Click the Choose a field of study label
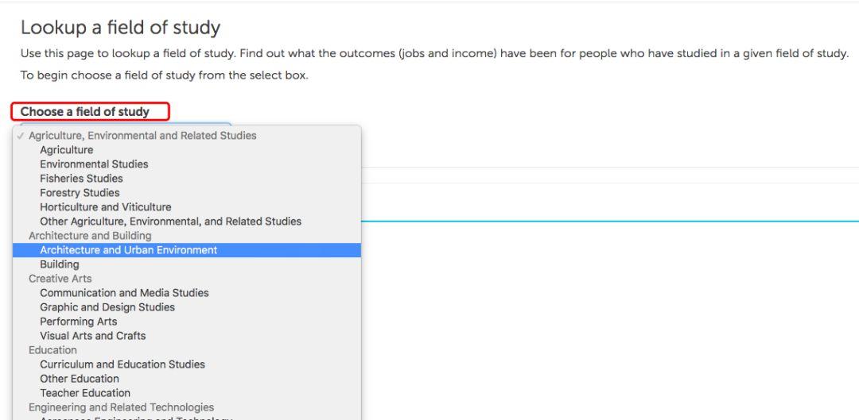The image size is (859, 420). (x=85, y=112)
